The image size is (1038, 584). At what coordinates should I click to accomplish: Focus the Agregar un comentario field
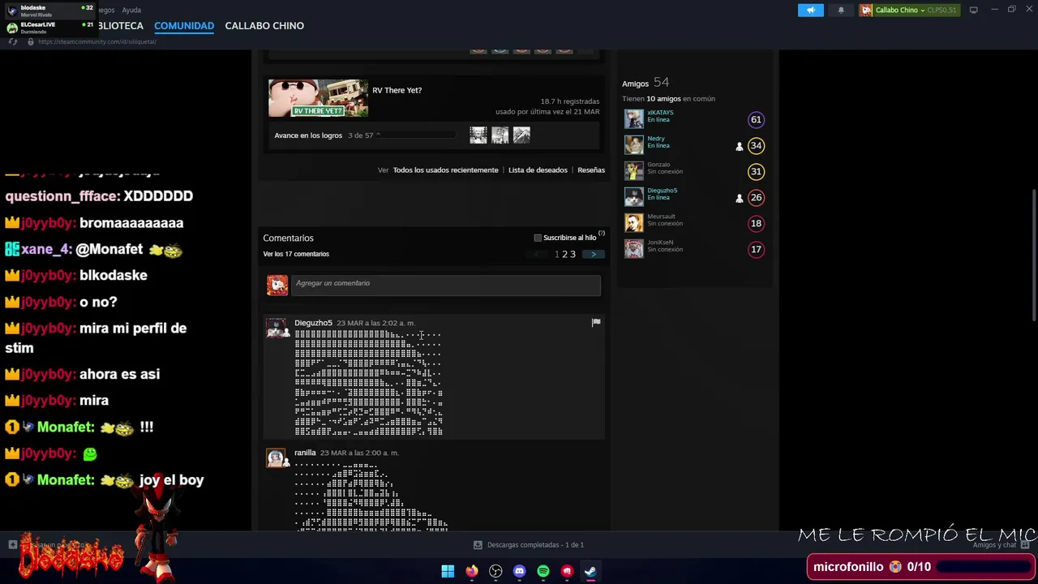point(446,284)
